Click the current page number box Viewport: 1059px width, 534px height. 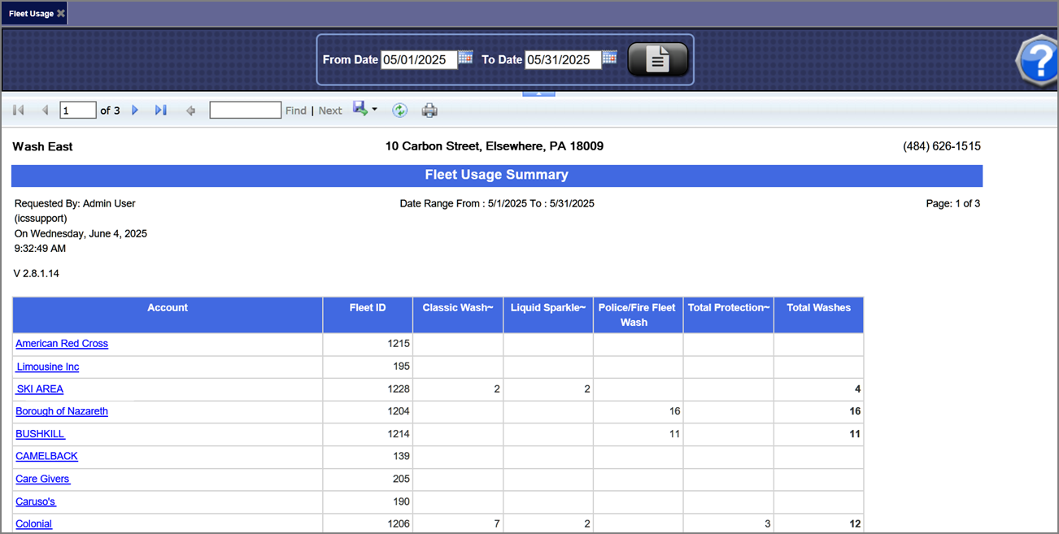[x=77, y=111]
